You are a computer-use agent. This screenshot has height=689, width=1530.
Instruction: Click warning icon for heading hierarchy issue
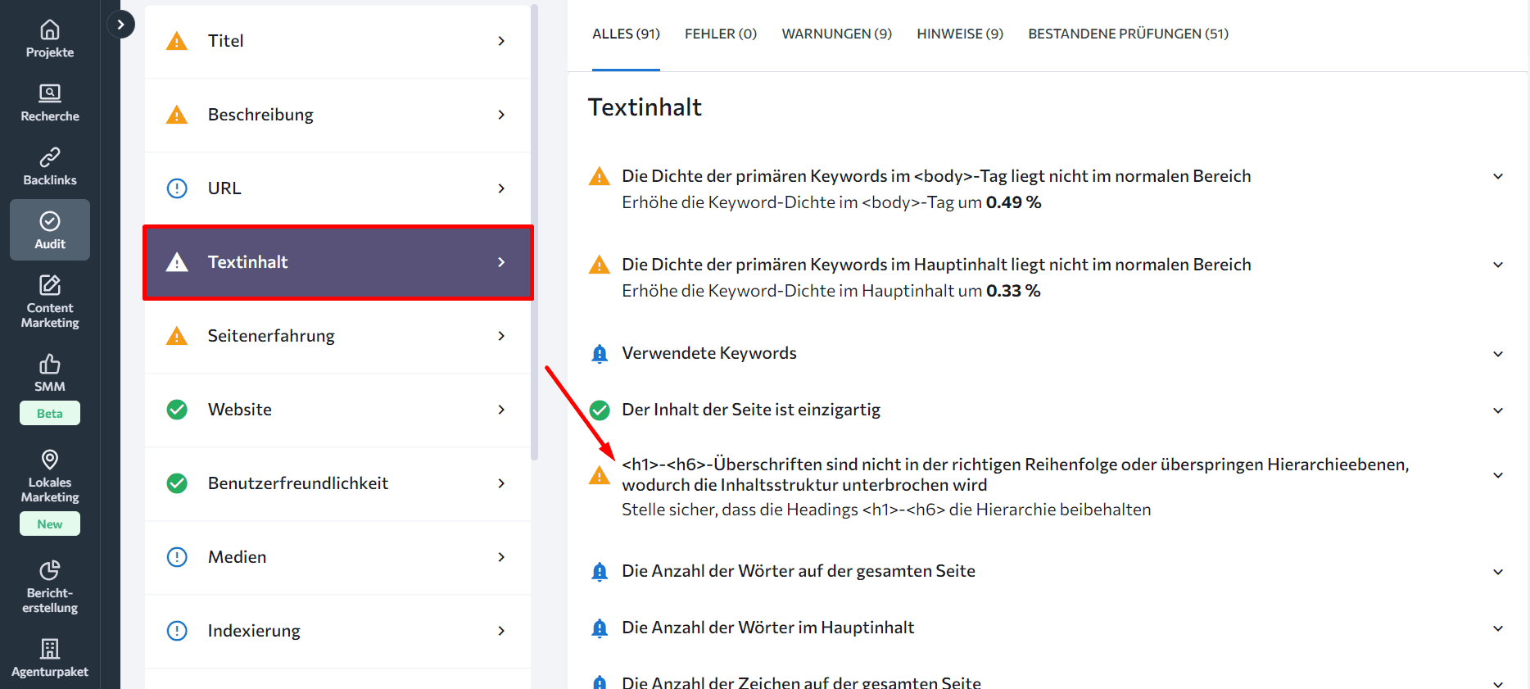click(600, 475)
